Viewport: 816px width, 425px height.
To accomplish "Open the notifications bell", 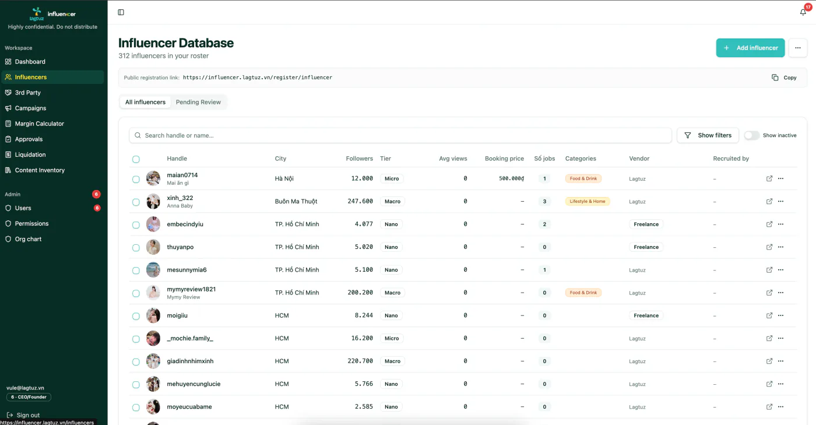I will pyautogui.click(x=803, y=12).
